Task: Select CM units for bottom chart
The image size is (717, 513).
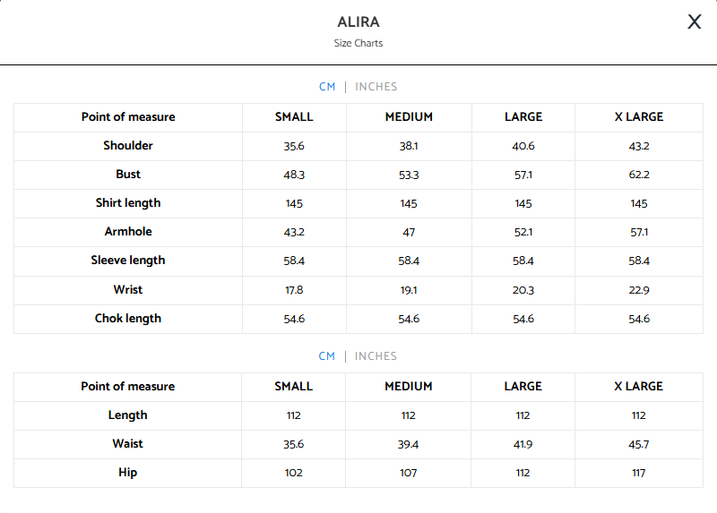Action: point(326,356)
